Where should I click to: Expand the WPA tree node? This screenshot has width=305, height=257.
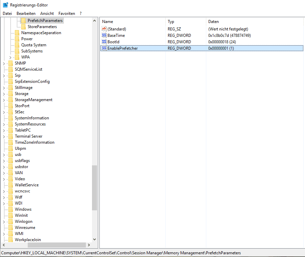coord(10,57)
